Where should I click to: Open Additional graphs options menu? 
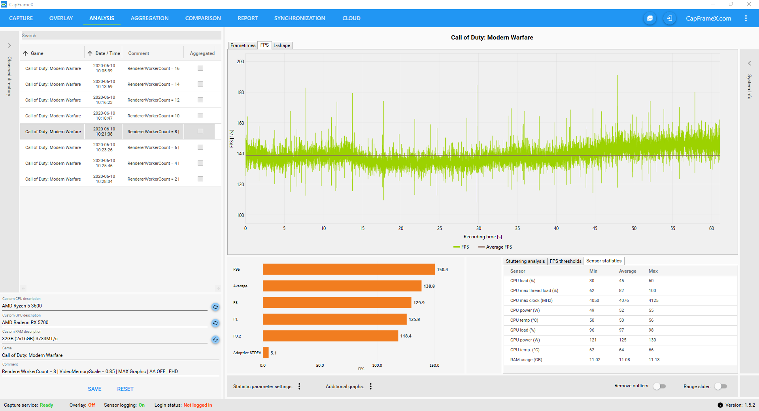[x=371, y=386]
